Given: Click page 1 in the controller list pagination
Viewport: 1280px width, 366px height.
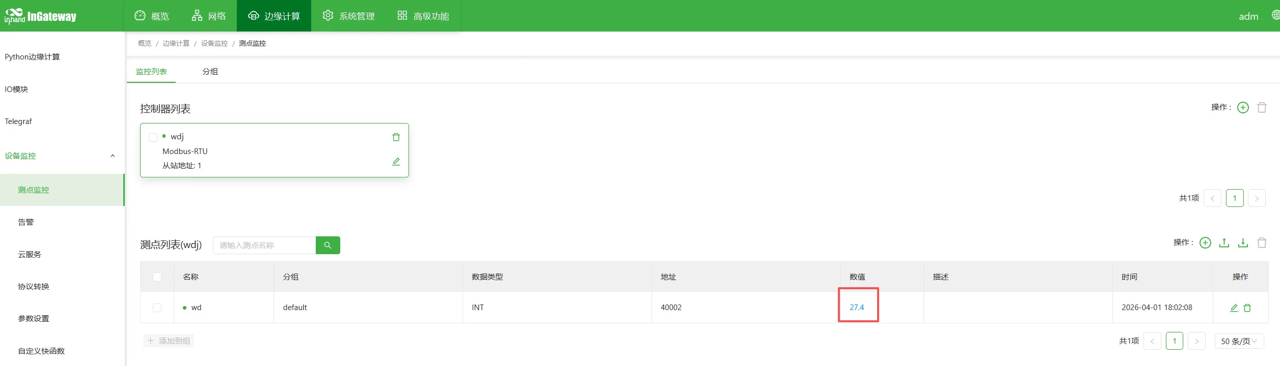Looking at the screenshot, I should point(1235,198).
